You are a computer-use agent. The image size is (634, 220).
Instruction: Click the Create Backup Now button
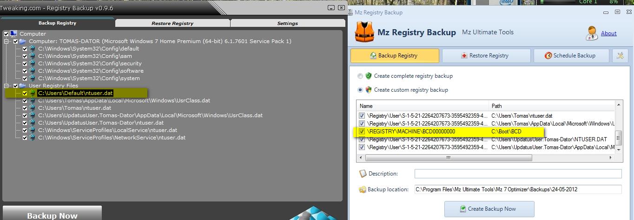coord(489,209)
